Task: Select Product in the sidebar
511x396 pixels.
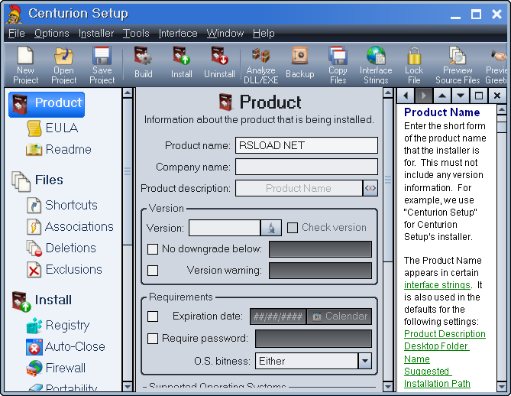Action: click(x=47, y=105)
